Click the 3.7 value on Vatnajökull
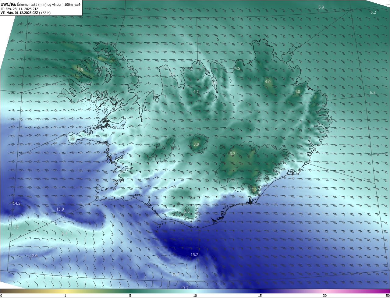390x298 pixels. tap(232, 154)
